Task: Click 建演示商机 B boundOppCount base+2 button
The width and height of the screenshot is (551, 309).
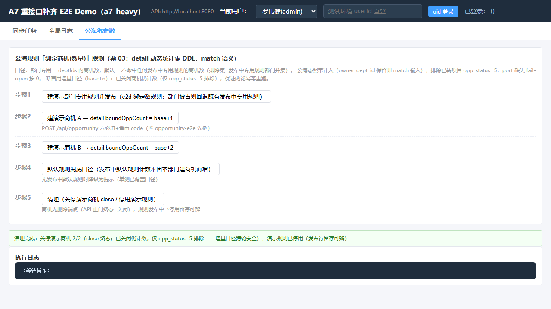Action: coord(110,148)
